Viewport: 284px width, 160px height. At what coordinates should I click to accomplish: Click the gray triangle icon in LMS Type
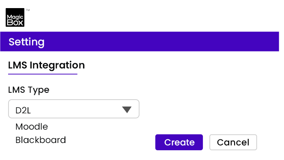click(x=127, y=109)
